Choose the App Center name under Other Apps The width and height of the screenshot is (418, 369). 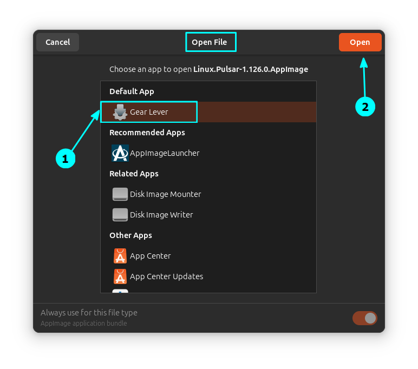[150, 256]
